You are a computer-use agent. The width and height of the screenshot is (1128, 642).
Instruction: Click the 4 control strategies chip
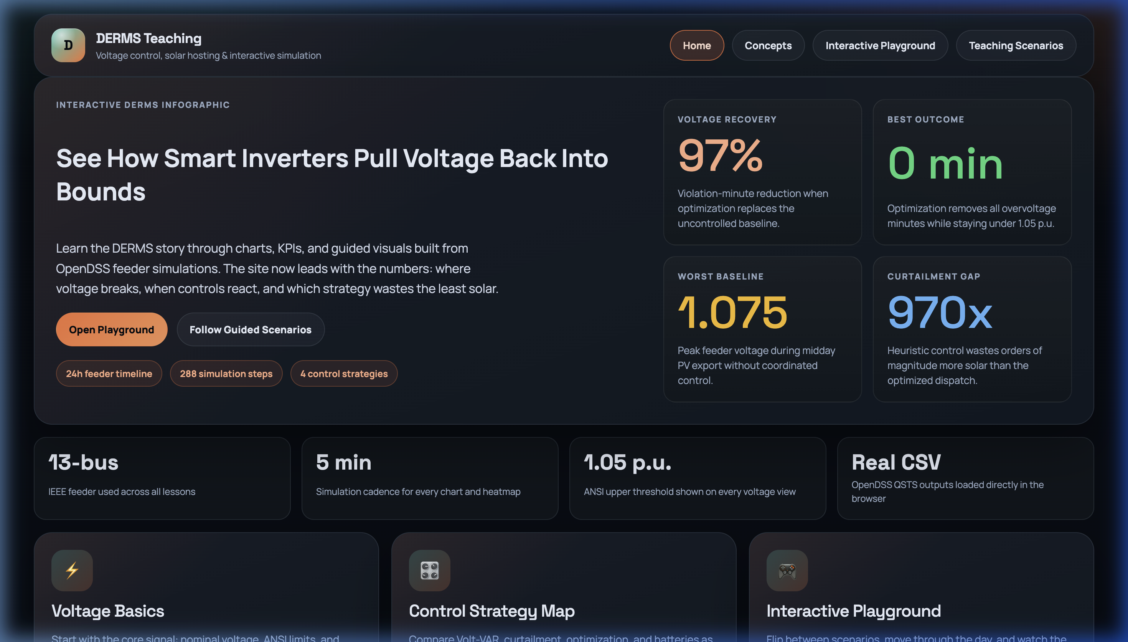click(x=343, y=374)
